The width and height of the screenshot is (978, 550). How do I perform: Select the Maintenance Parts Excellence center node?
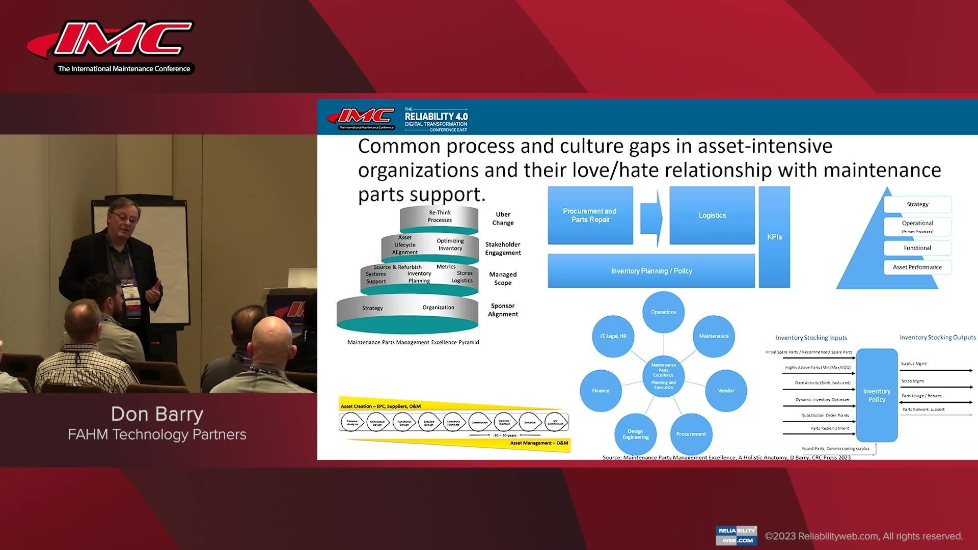(x=663, y=375)
